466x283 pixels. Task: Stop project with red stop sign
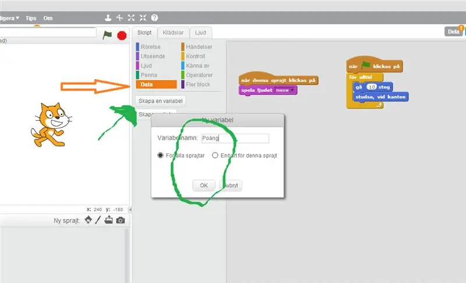pos(122,35)
